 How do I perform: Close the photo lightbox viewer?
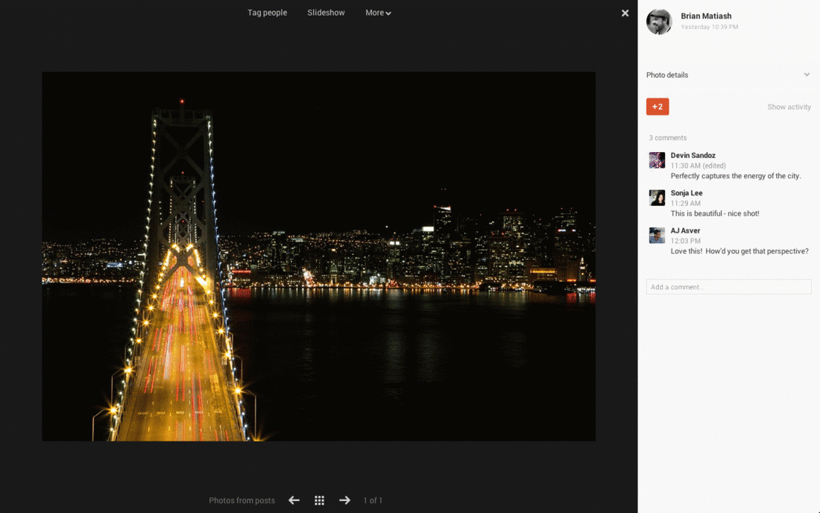(625, 13)
